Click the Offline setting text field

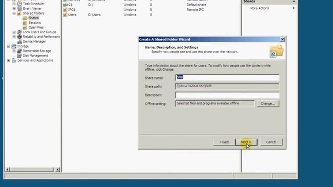point(215,103)
